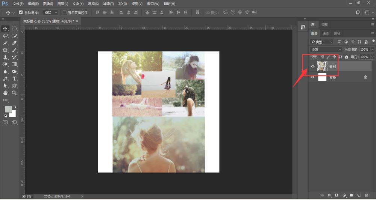Create a new layer

point(359,195)
